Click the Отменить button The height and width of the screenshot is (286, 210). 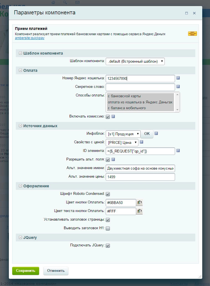click(x=56, y=271)
